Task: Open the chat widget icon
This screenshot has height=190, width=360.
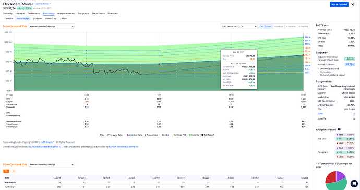Action: coord(354,184)
